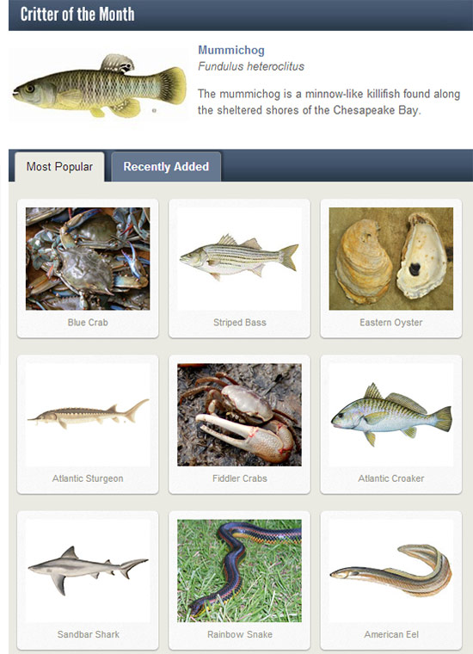Open the Blue Crab photo thumbnail
This screenshot has height=654, width=473.
click(x=88, y=259)
